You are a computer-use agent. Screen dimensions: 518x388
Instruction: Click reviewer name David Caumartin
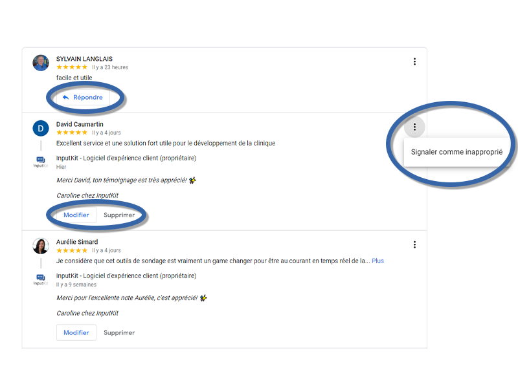[x=80, y=124]
